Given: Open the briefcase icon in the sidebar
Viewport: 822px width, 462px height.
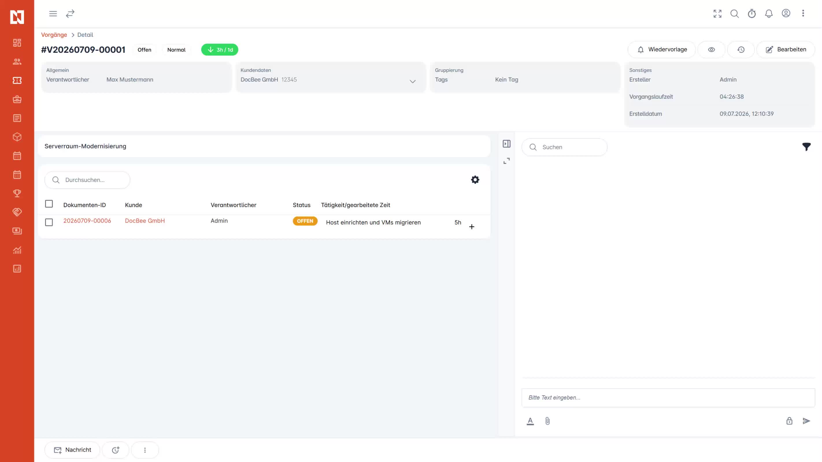Looking at the screenshot, I should [x=17, y=99].
